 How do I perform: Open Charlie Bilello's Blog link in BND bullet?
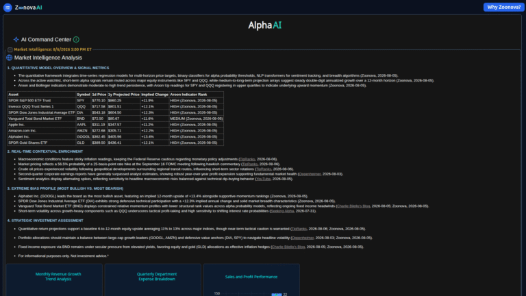click(x=353, y=206)
